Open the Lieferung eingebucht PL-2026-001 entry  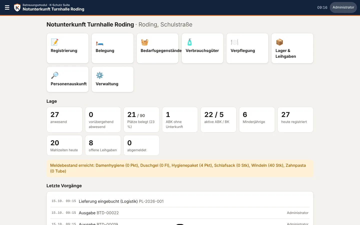pyautogui.click(x=180, y=201)
